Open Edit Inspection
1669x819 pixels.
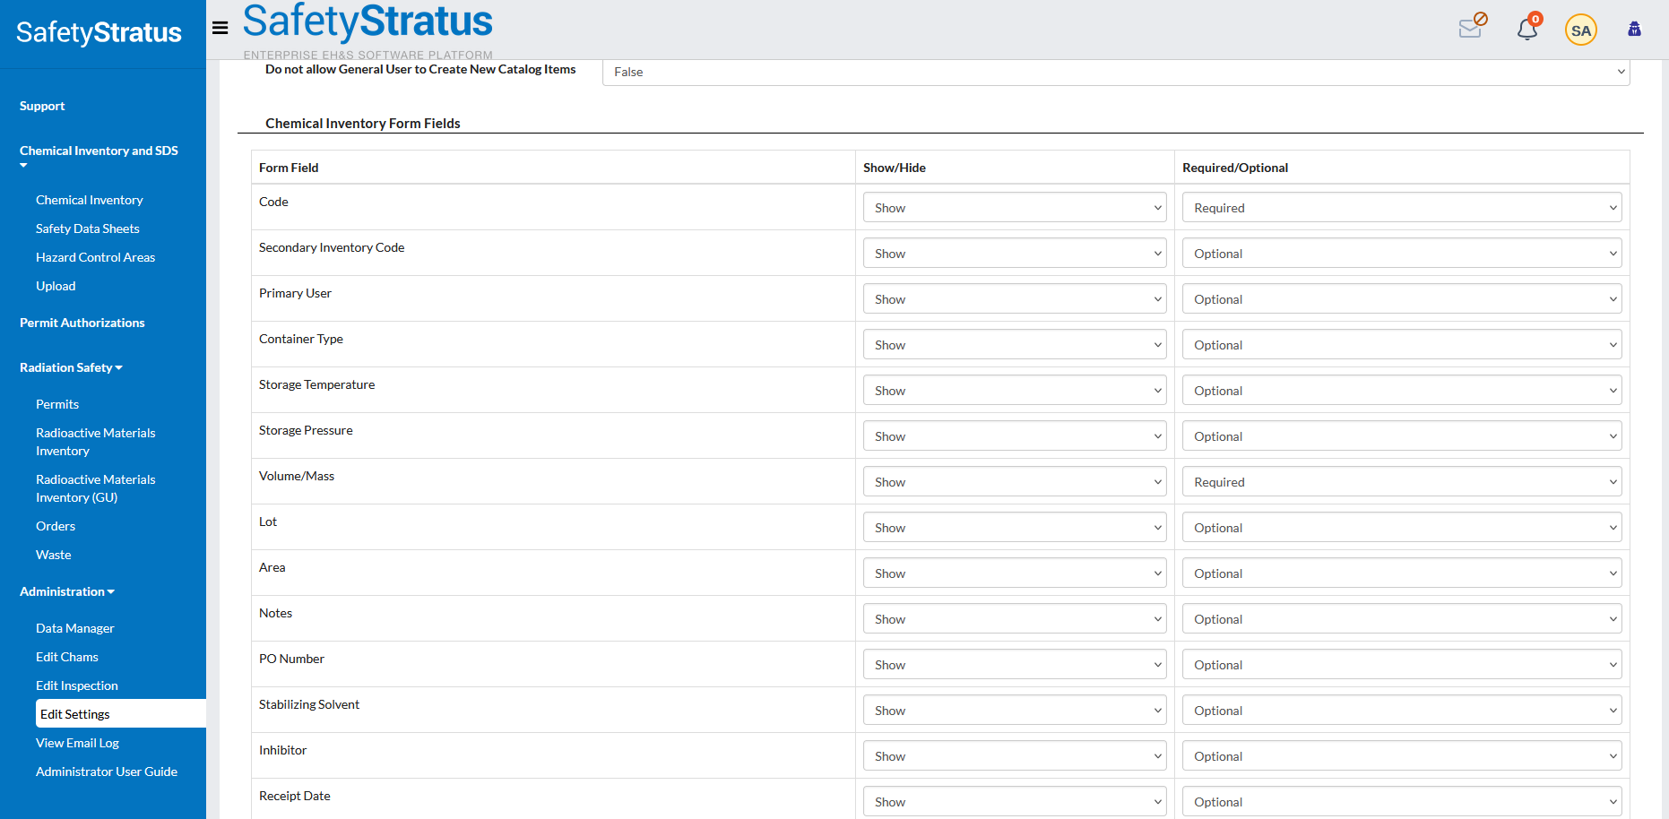[x=77, y=685]
